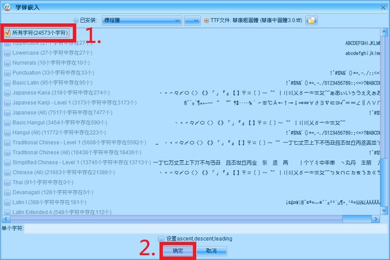Toggle the Punctuation checkbox

point(7,72)
